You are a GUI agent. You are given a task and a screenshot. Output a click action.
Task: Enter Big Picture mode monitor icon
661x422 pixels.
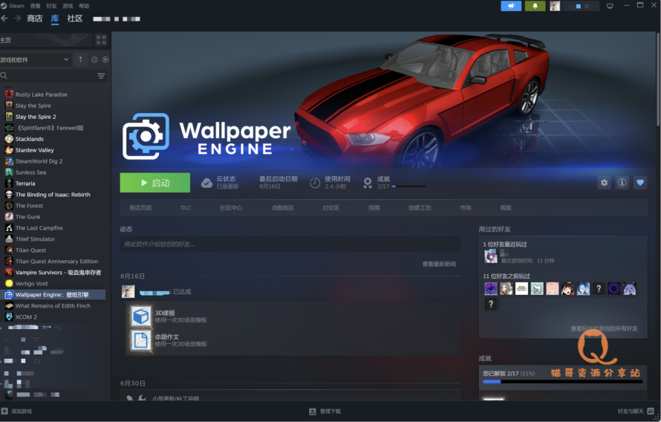[609, 6]
